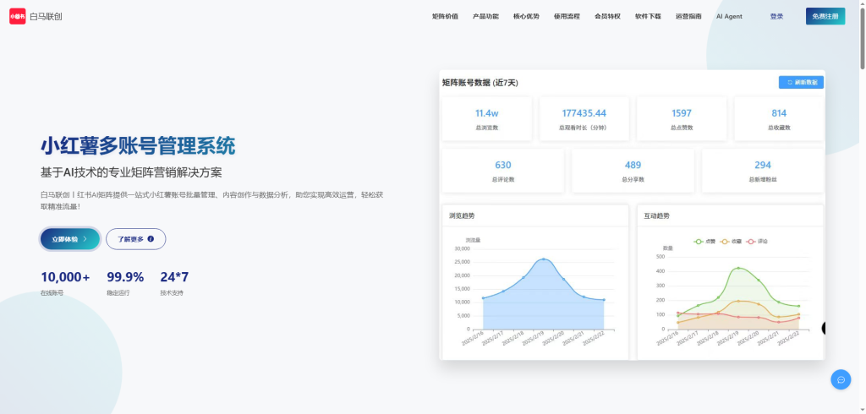
Task: Go to 产品功能 section
Action: click(x=485, y=17)
